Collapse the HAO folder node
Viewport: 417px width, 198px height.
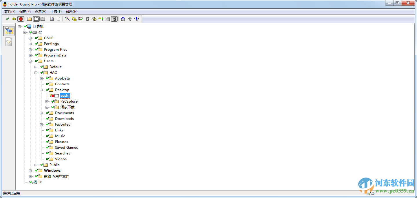[36, 73]
